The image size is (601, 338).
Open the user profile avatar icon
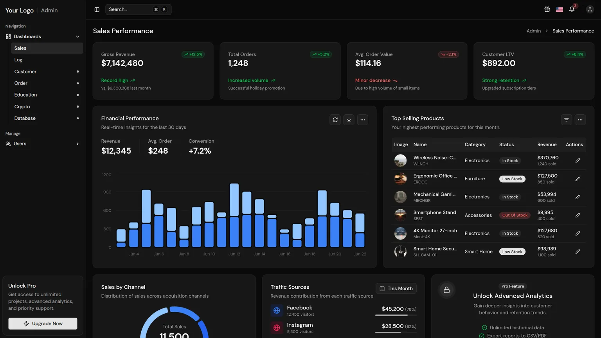point(590,9)
